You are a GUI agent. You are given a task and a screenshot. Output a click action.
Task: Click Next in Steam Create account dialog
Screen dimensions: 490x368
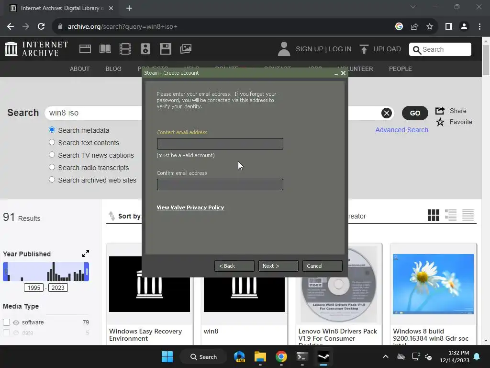278,266
